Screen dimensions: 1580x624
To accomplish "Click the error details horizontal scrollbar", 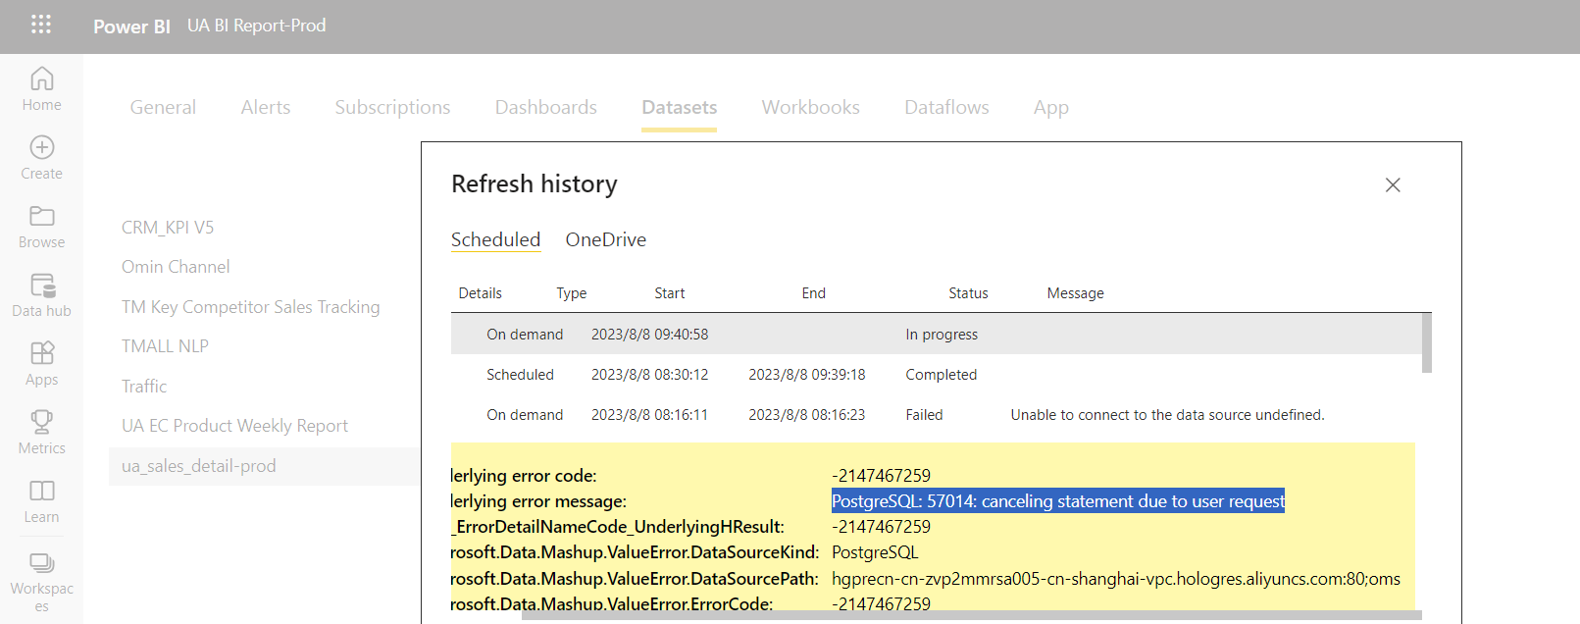I will [971, 615].
